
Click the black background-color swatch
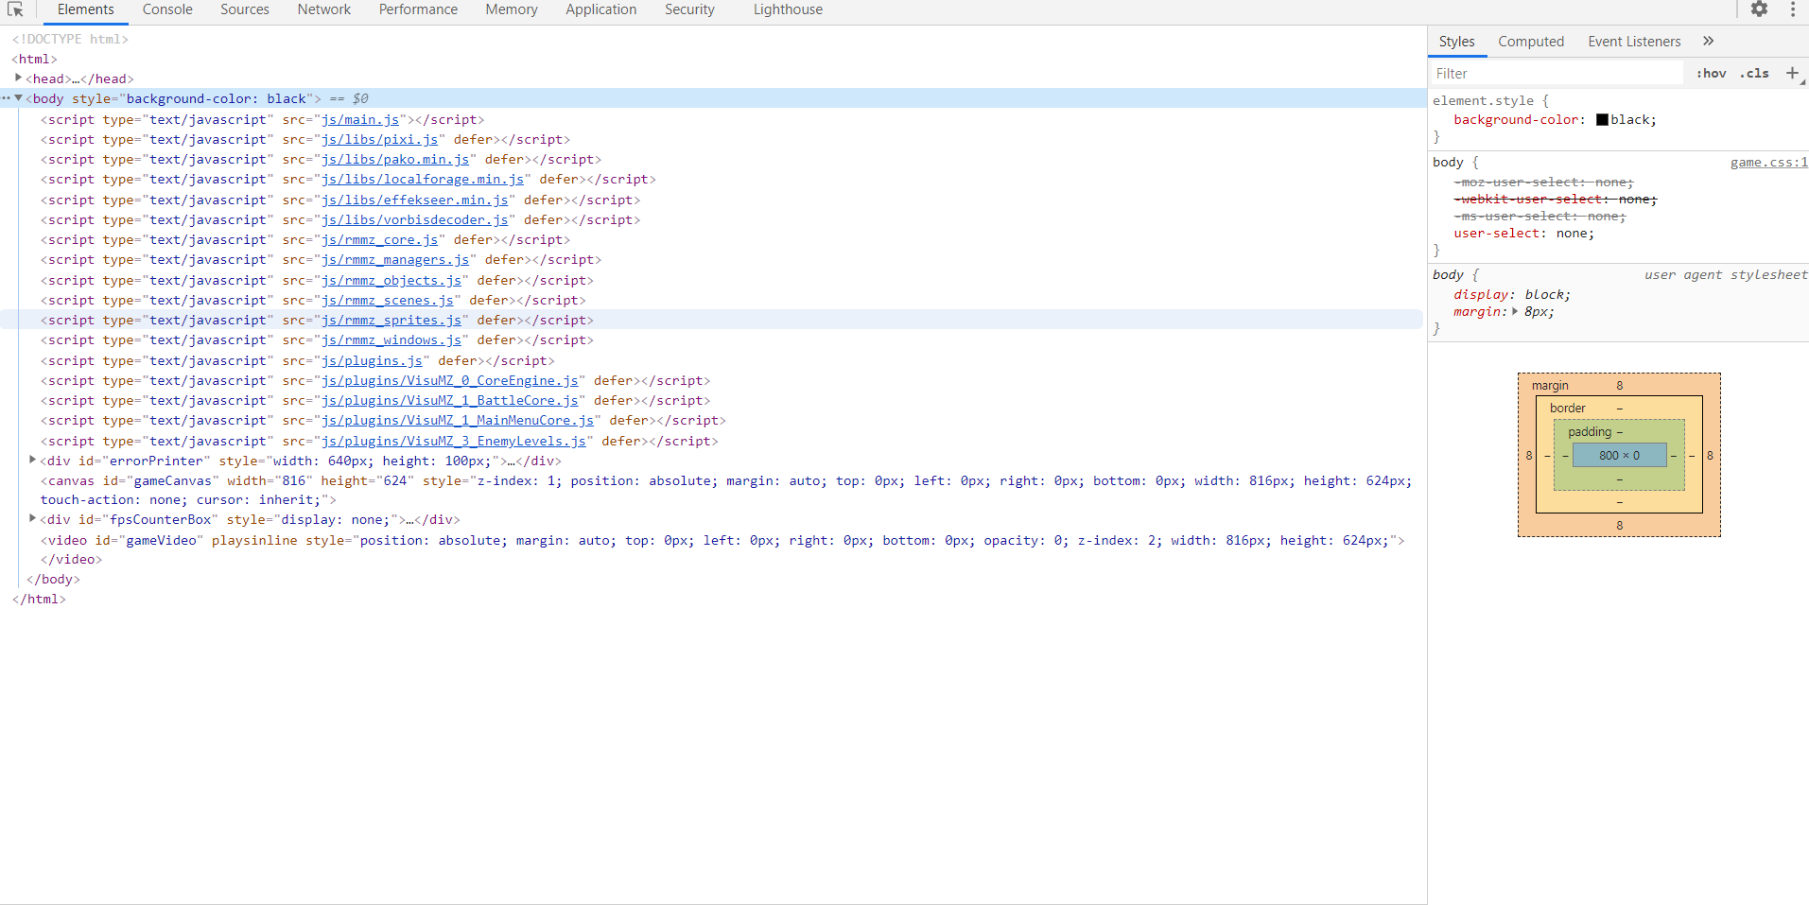pos(1602,120)
